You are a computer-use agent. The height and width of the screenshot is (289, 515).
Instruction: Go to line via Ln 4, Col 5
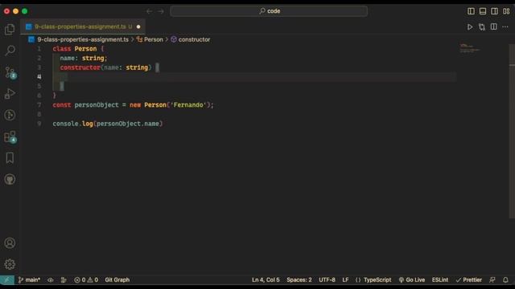pyautogui.click(x=266, y=280)
